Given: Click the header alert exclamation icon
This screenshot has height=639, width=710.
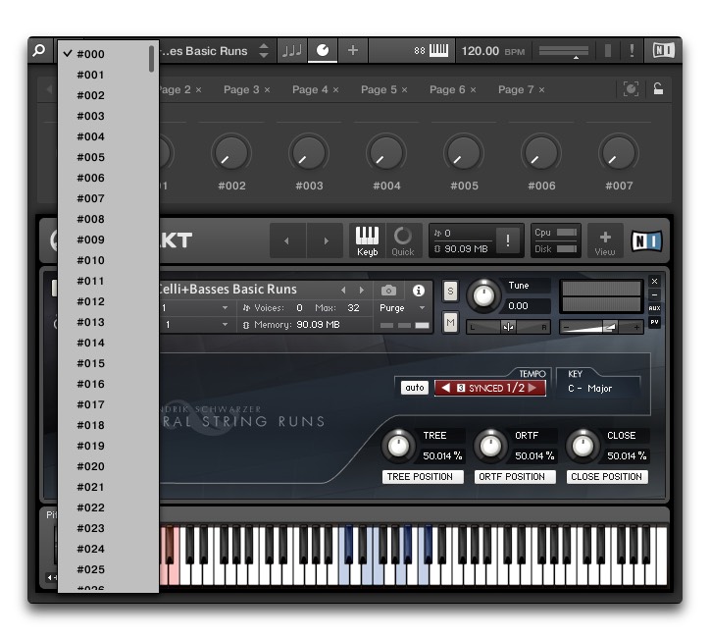Looking at the screenshot, I should coord(632,50).
